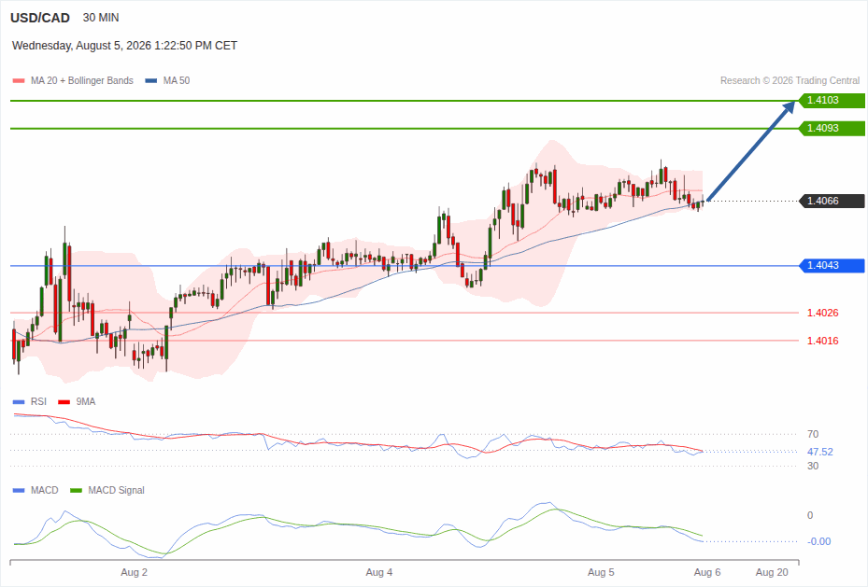
Task: Click the 1.4026 support level value
Action: pyautogui.click(x=822, y=313)
